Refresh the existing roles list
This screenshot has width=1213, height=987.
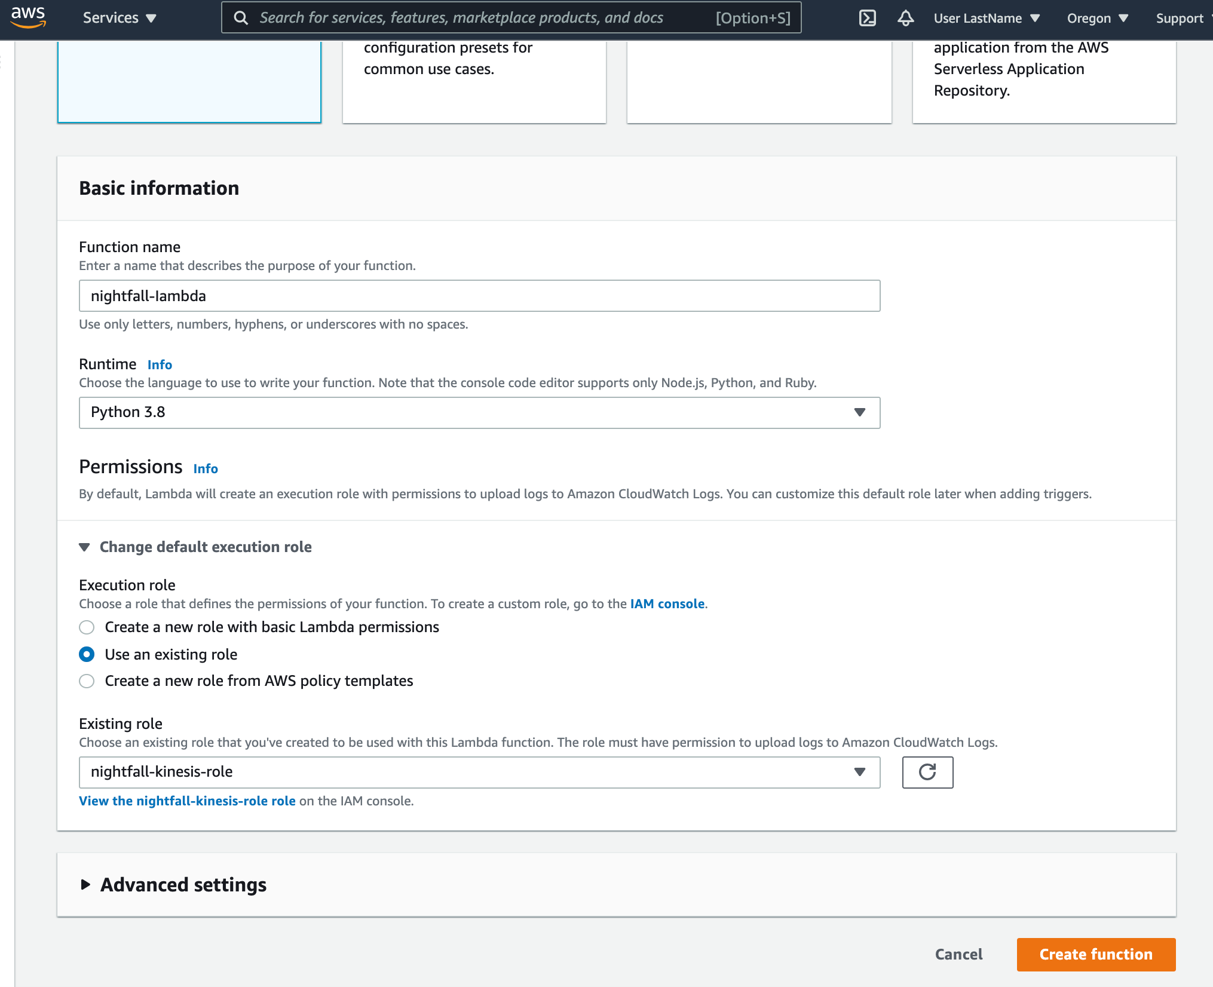point(927,772)
